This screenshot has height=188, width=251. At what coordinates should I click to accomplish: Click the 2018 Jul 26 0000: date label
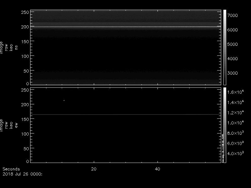click(x=22, y=174)
